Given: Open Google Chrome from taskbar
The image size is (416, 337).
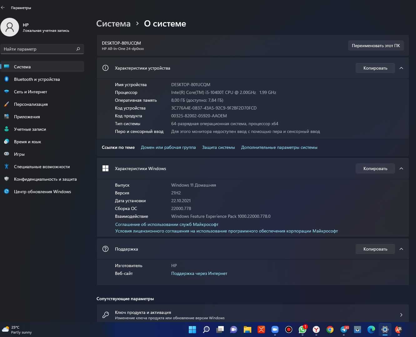Looking at the screenshot, I should pos(330,330).
